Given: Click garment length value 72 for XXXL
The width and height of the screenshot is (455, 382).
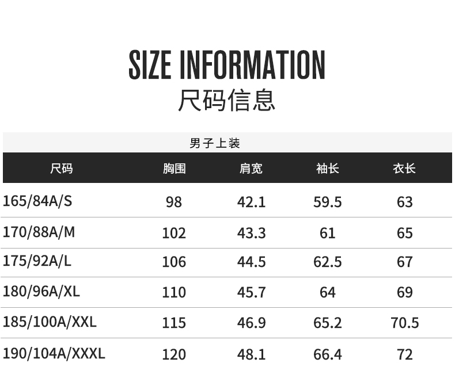Looking at the screenshot, I should click(x=405, y=354).
